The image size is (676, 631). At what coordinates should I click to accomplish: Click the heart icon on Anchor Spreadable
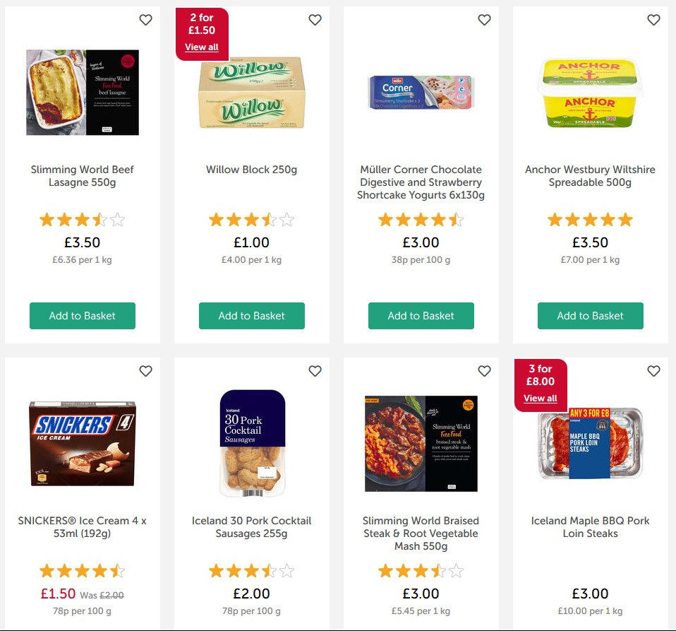(x=653, y=20)
